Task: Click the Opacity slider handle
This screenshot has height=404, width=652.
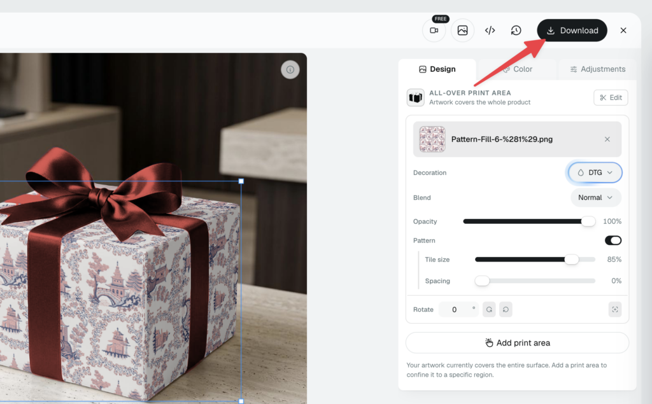Action: (x=588, y=221)
